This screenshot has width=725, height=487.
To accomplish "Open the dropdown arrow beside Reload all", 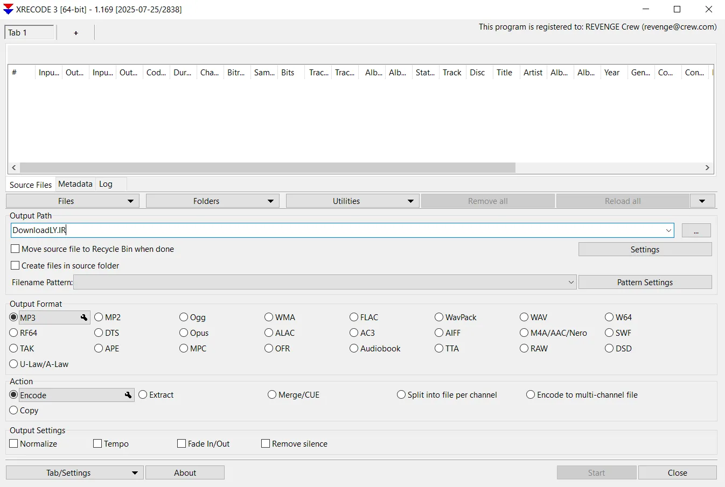I will coord(702,201).
